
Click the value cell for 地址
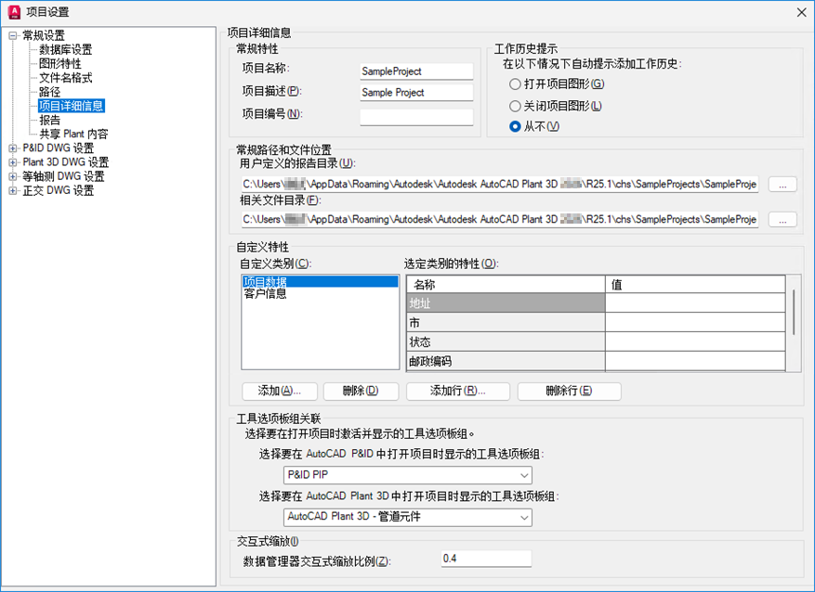pyautogui.click(x=695, y=303)
